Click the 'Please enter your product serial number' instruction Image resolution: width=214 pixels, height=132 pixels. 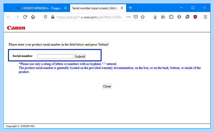pos(59,45)
